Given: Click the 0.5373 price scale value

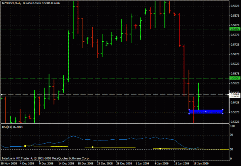Looking at the screenshot, I should (x=235, y=112).
